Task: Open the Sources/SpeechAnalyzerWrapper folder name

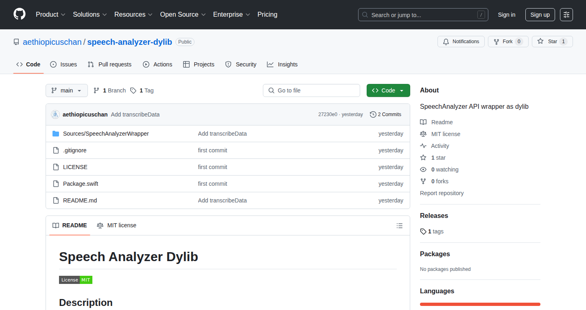Action: click(x=106, y=134)
